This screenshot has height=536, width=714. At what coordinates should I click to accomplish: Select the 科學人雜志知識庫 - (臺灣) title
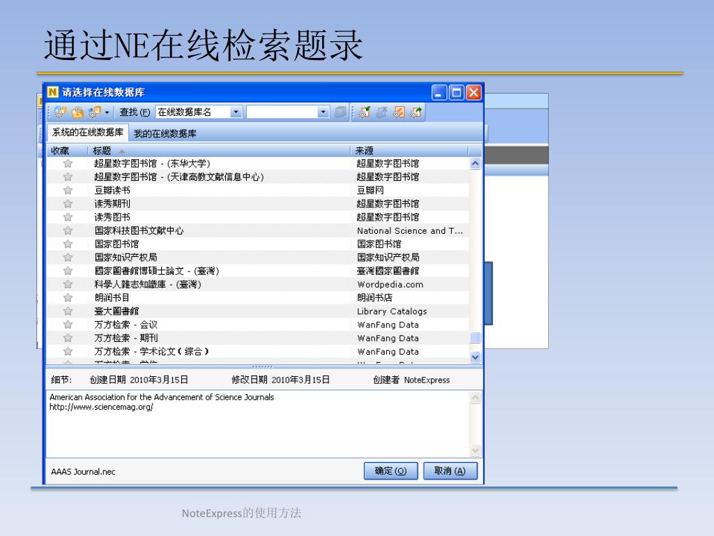(148, 285)
